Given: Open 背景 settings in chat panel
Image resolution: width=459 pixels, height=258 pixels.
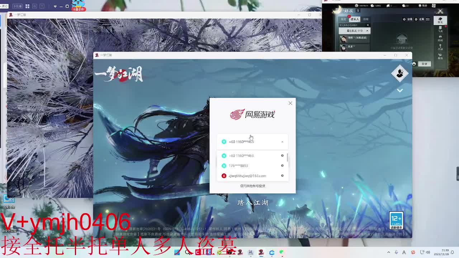Looking at the screenshot, I should click(407, 19).
